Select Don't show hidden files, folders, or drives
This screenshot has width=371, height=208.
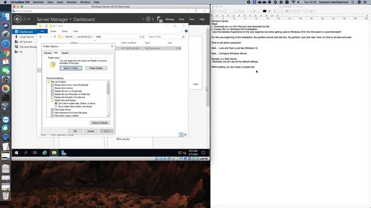pyautogui.click(x=56, y=103)
